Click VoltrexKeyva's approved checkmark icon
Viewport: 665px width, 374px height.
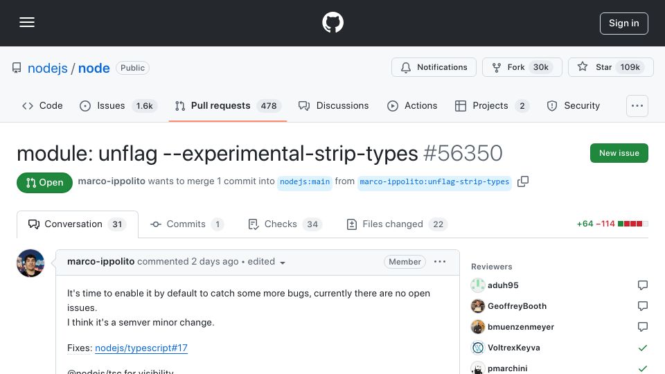(x=643, y=348)
